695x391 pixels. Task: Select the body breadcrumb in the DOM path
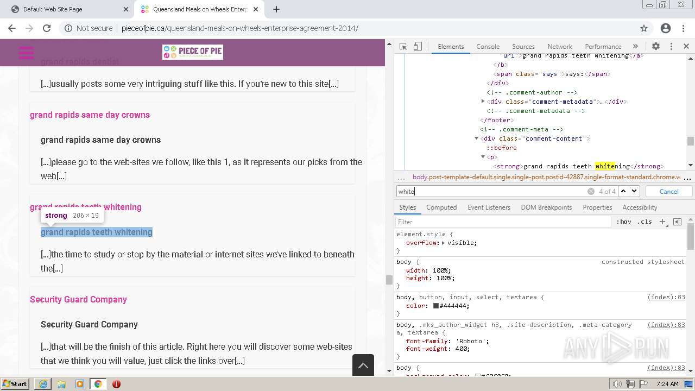point(546,177)
